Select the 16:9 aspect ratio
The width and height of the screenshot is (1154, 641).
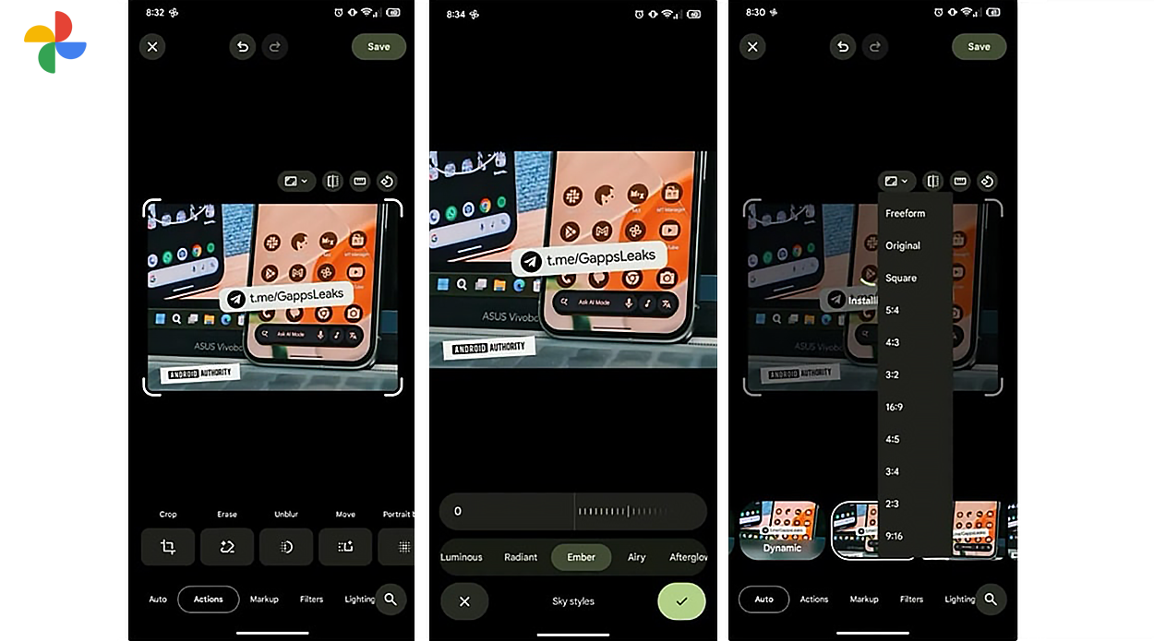pos(894,407)
